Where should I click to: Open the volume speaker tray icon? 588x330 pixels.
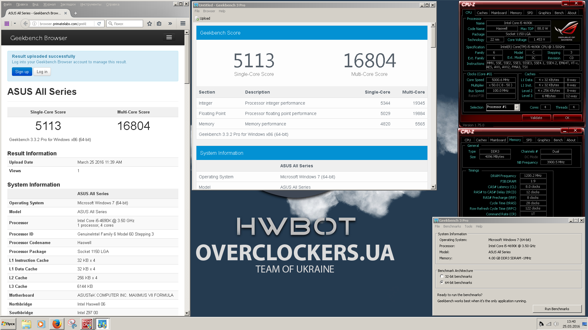(556, 324)
